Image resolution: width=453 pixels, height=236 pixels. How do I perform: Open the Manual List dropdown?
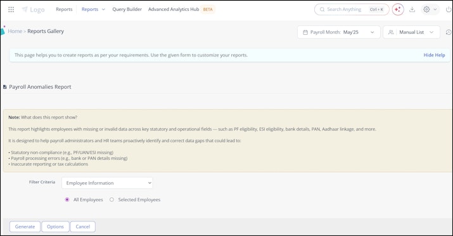tap(411, 32)
